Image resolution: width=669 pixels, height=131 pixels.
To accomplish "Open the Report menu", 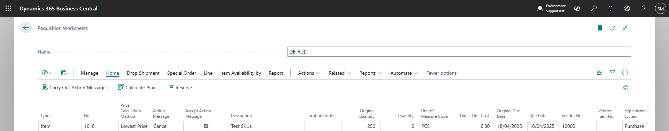I will tap(276, 73).
